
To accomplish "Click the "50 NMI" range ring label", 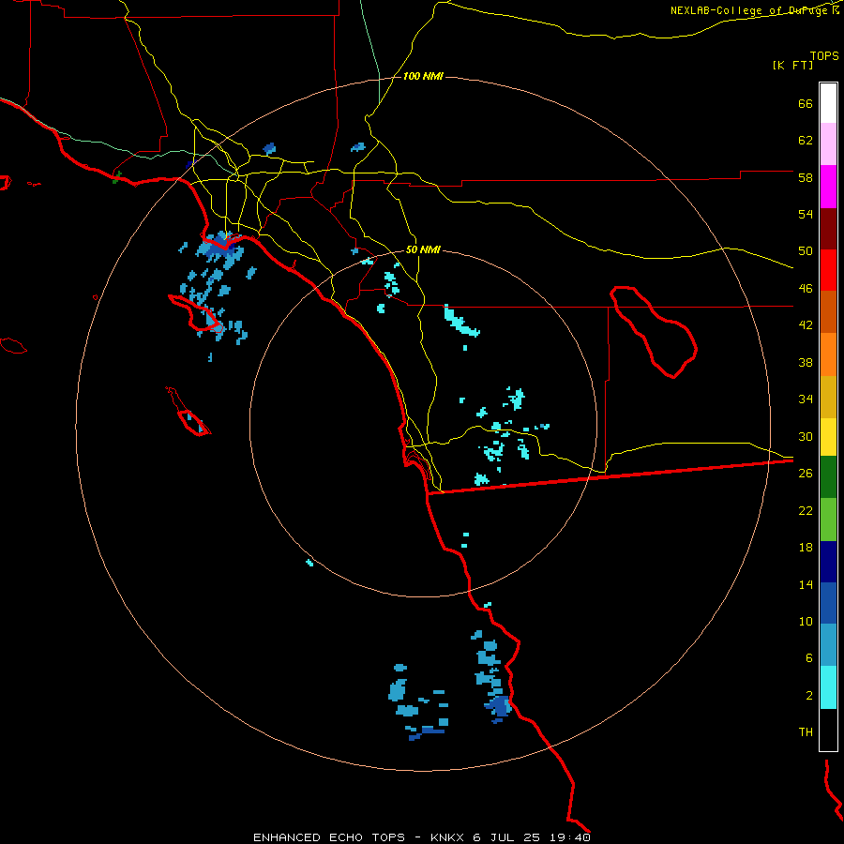I will (x=423, y=249).
